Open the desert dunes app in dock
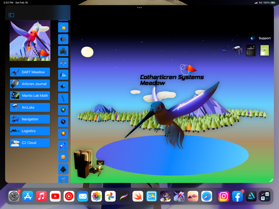This screenshot has height=209, width=279. (193, 196)
